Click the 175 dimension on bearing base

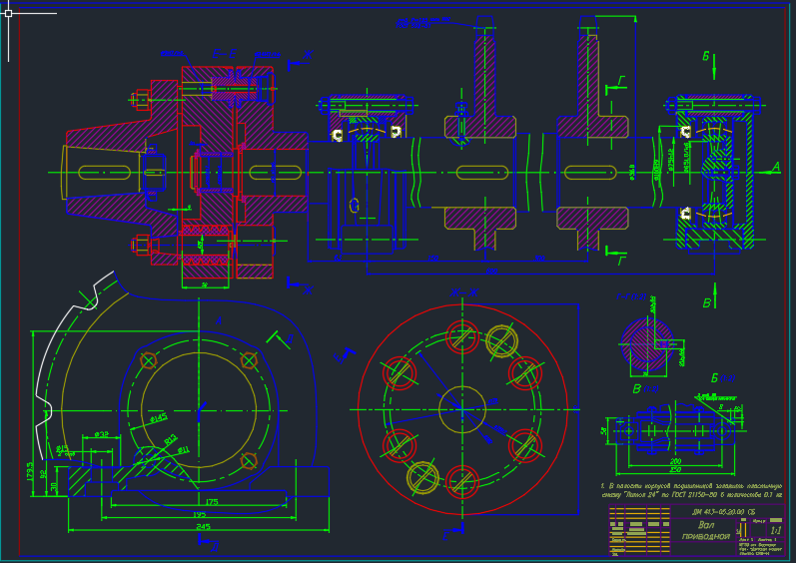212,502
